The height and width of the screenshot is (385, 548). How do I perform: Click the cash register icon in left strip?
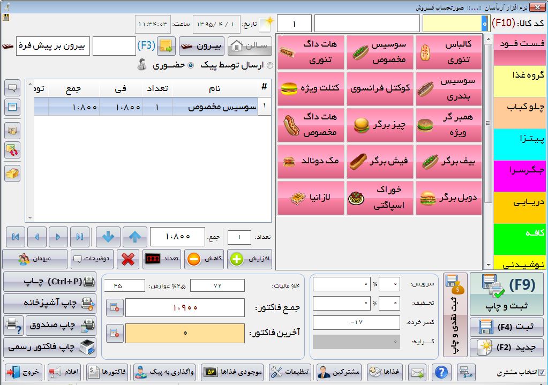tap(12, 131)
